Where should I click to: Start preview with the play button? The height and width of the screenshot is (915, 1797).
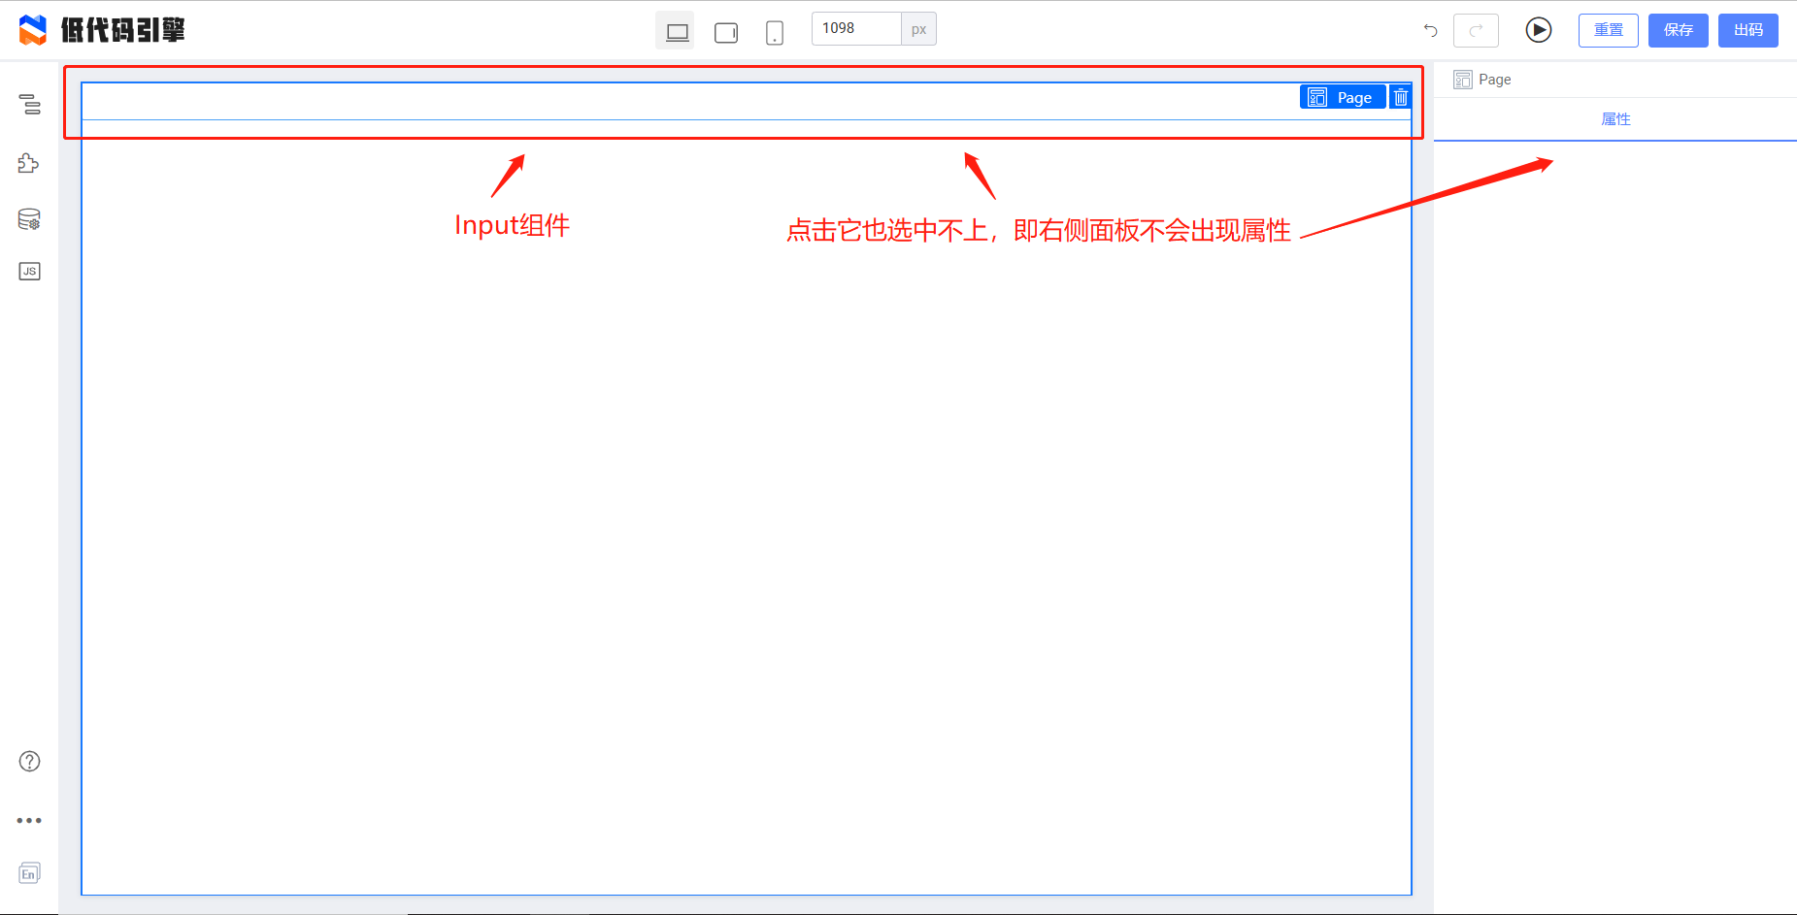tap(1538, 30)
